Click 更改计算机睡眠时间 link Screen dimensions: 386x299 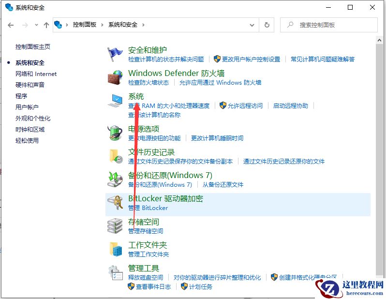click(x=217, y=138)
